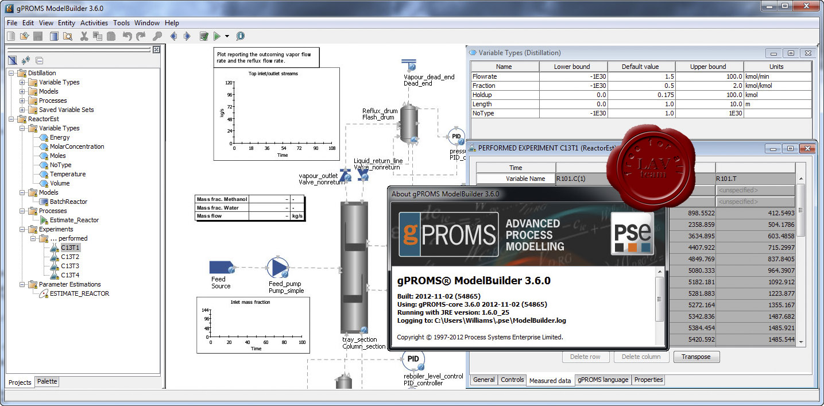Open the Tools menu

pos(121,23)
